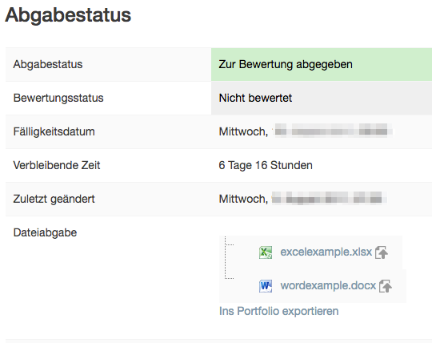The image size is (432, 343).
Task: Select the Zuletzt geändert row label
Action: [54, 199]
